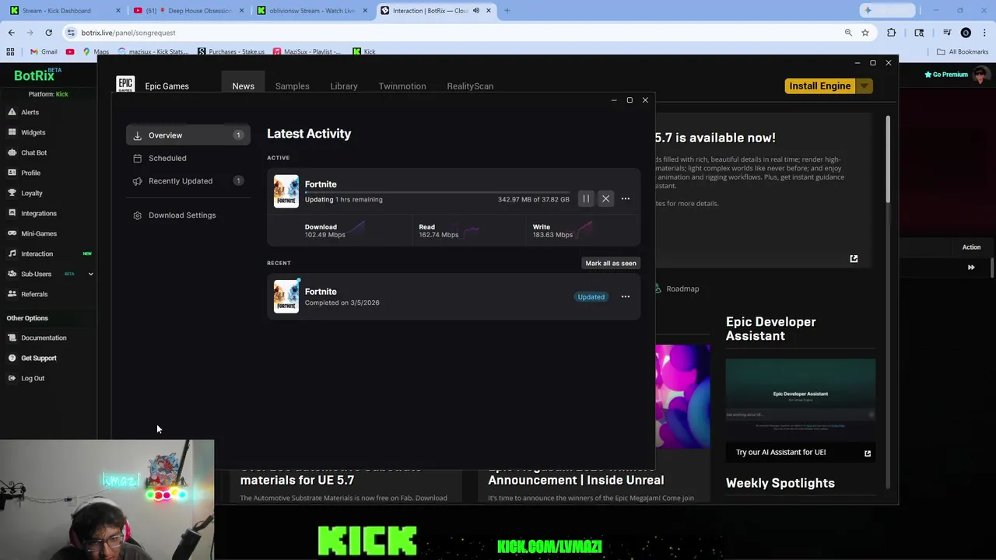Pause the active Fortnite update
The width and height of the screenshot is (996, 560).
click(586, 199)
